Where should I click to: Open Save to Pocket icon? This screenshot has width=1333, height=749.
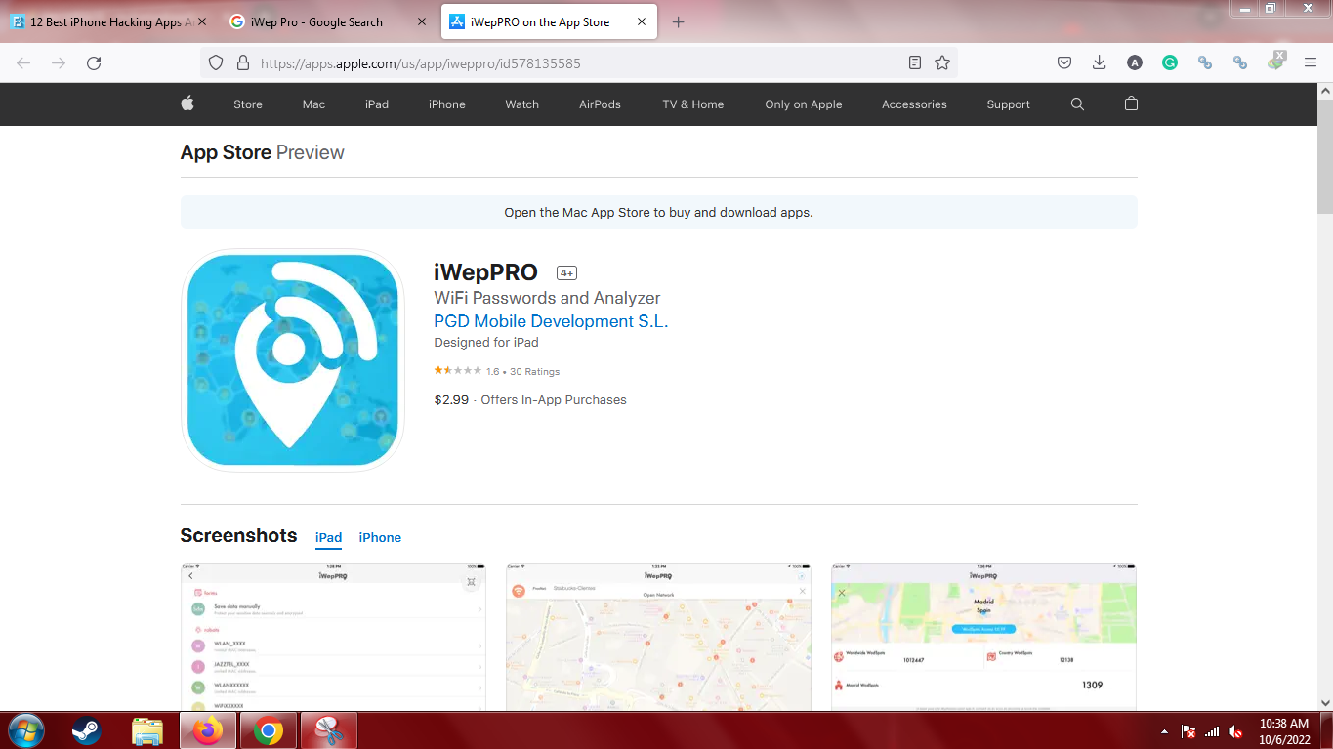point(1064,62)
